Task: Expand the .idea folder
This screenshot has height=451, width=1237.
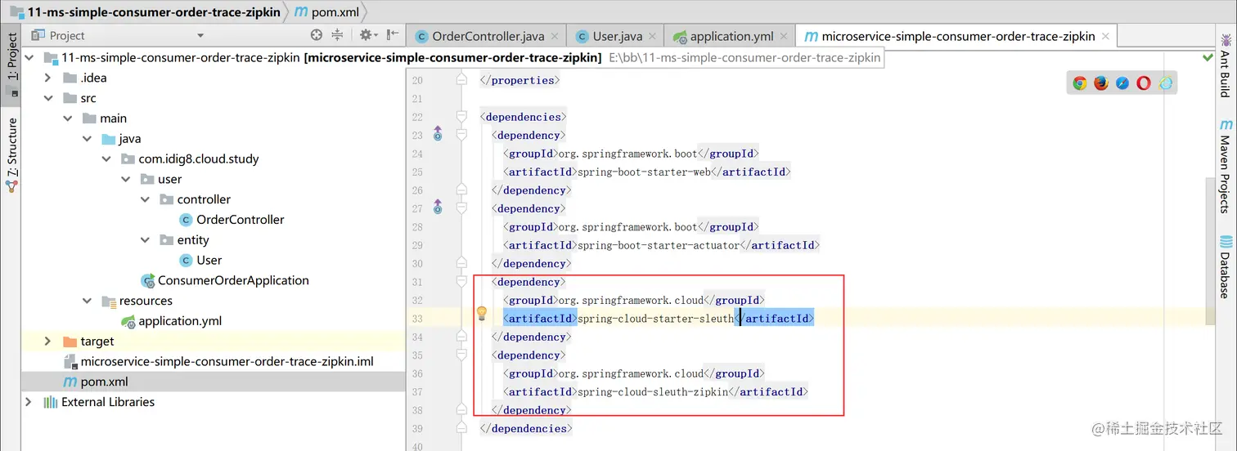Action: click(48, 78)
